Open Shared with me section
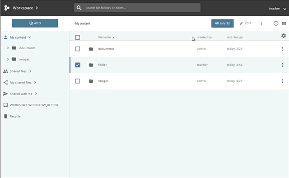Image resolution: width=289 pixels, height=178 pixels. coord(21,94)
